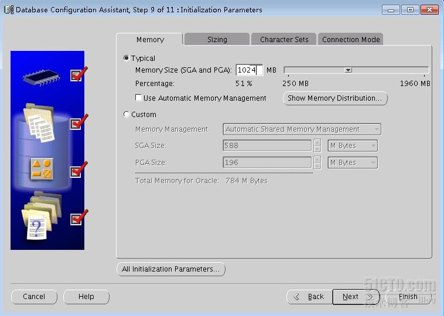Maximize the Database Configuration Assistant window
The height and width of the screenshot is (316, 444).
[410, 10]
